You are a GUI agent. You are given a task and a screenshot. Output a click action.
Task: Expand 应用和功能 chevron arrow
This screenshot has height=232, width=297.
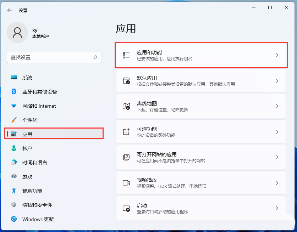pyautogui.click(x=277, y=55)
